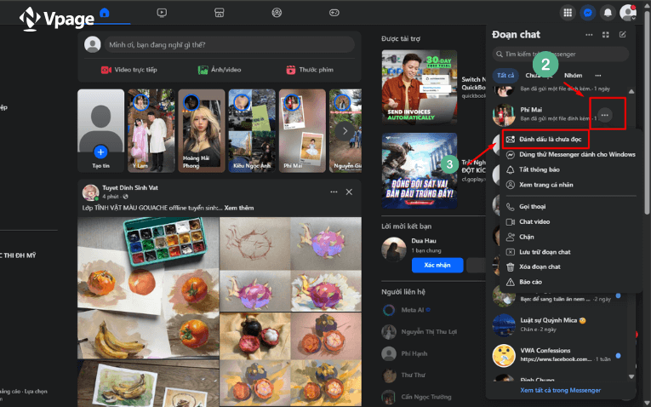This screenshot has height=407, width=651.
Task: Open the notifications bell icon
Action: point(608,13)
